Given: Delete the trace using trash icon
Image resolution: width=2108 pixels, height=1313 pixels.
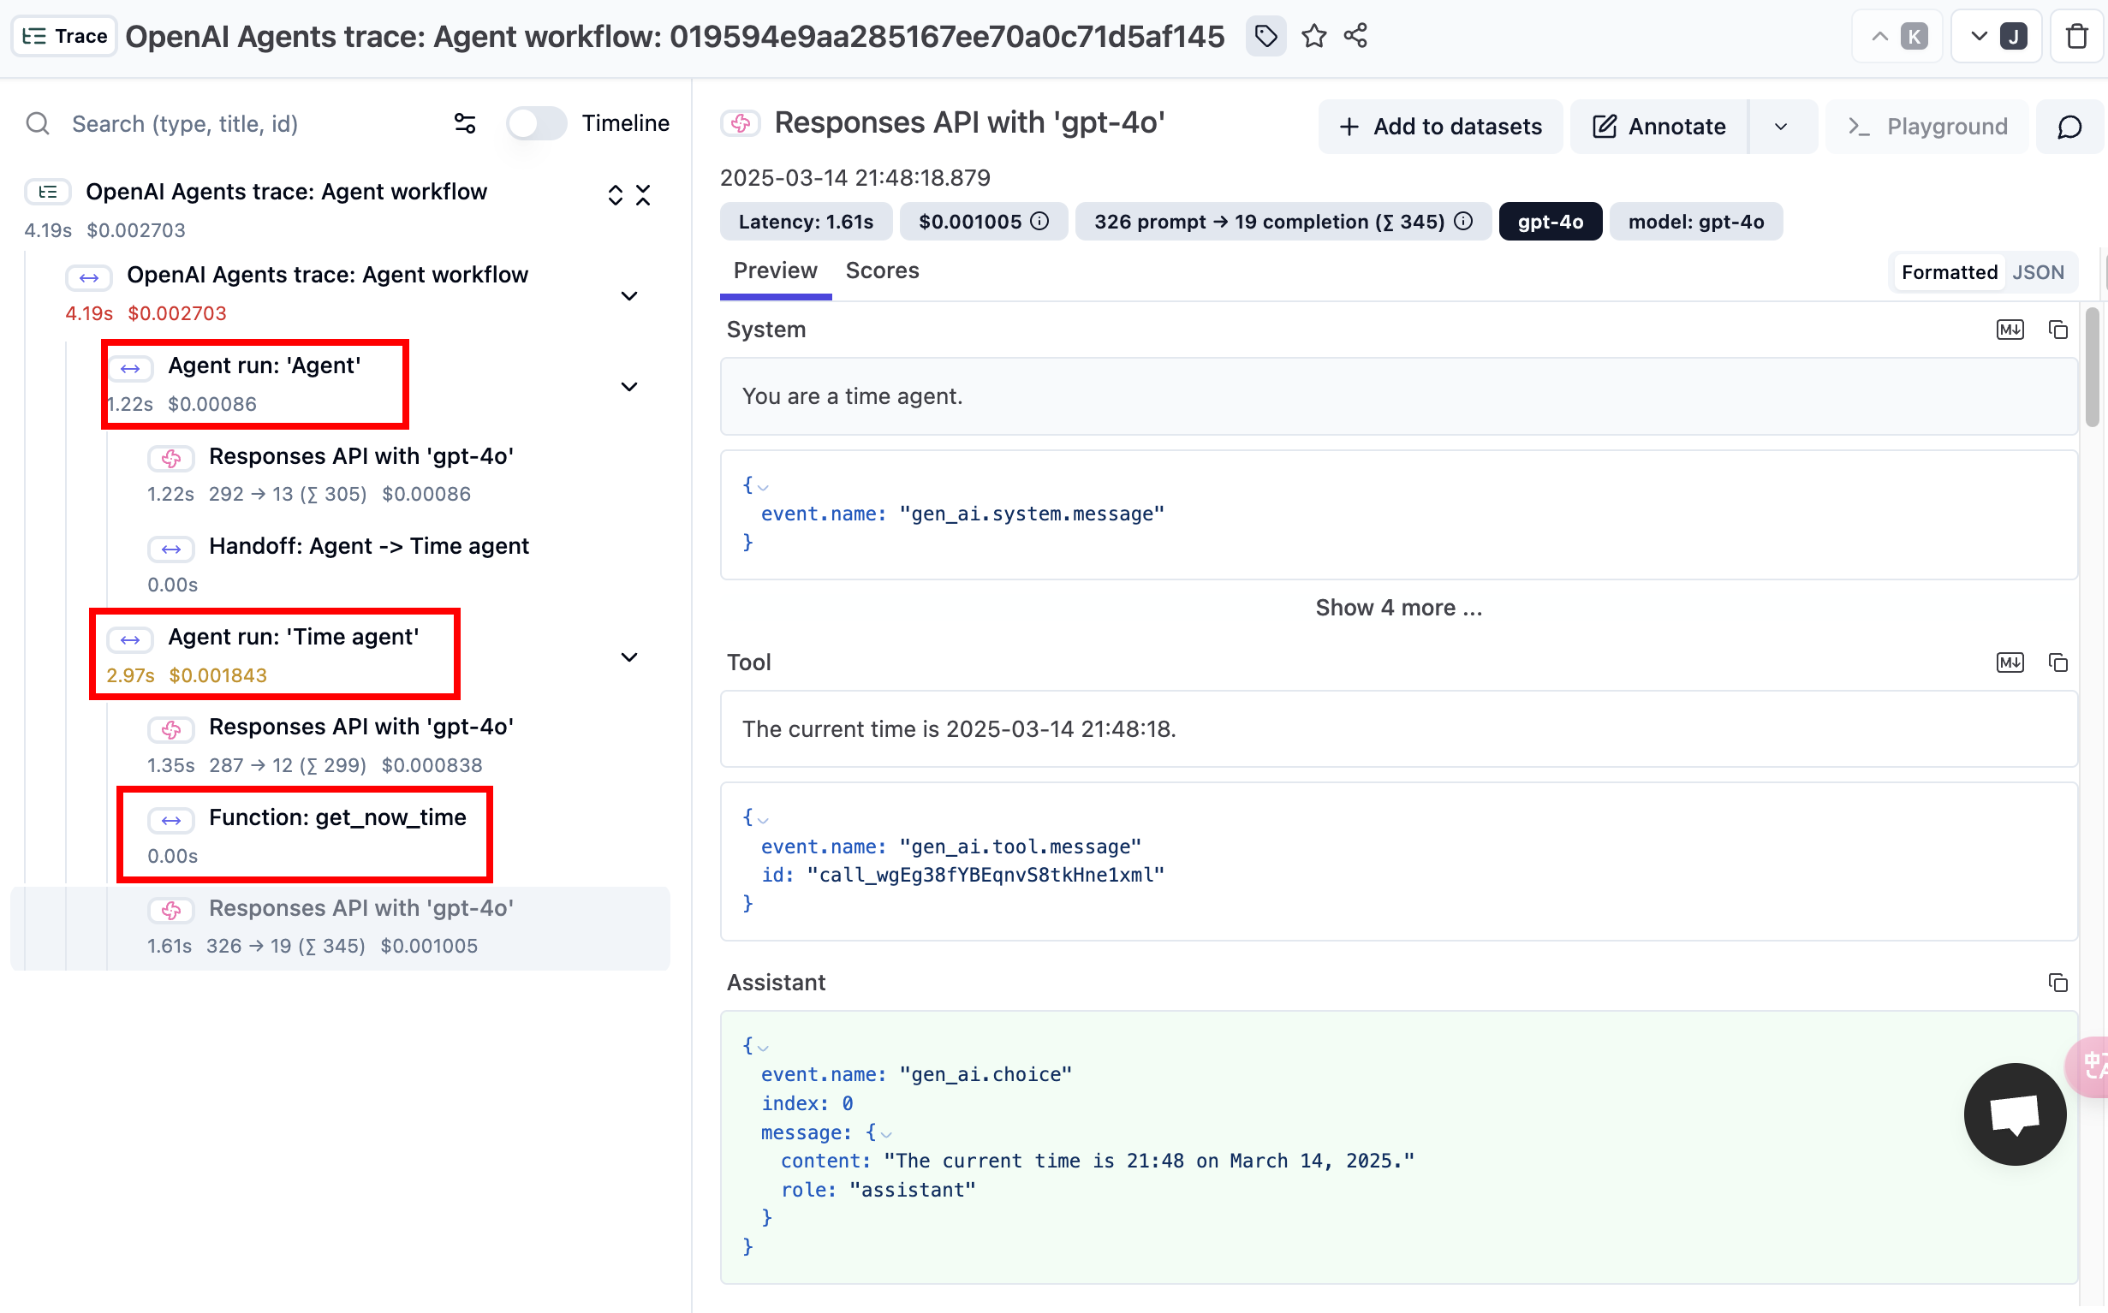Looking at the screenshot, I should coord(2076,37).
